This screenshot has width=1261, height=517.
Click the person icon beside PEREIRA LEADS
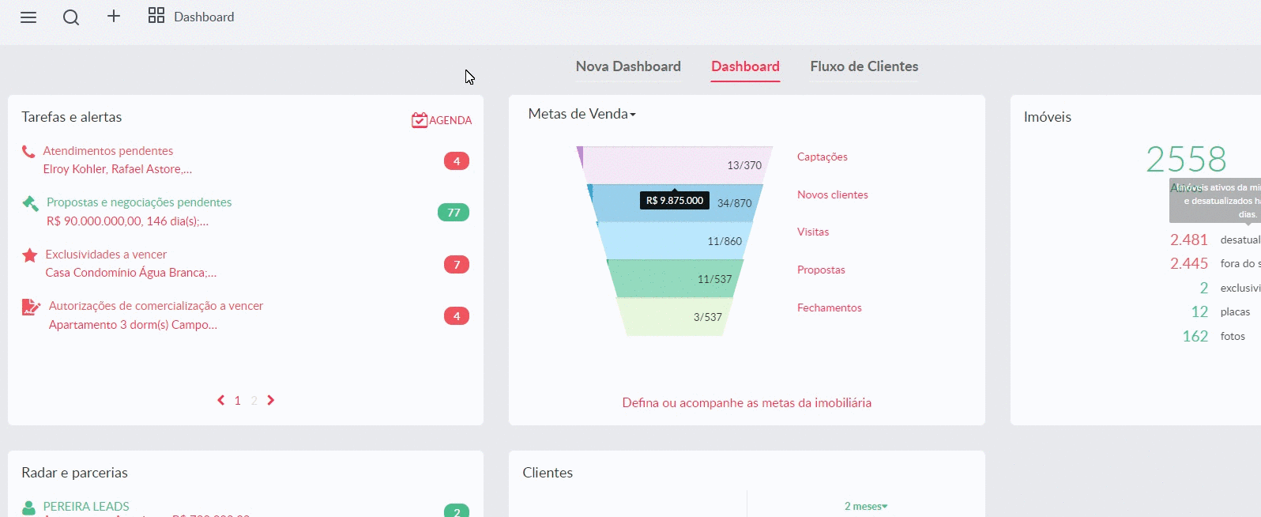(x=29, y=508)
